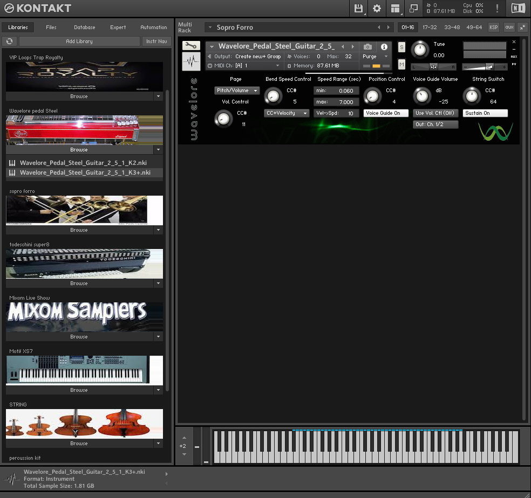Click the Motif XS7 keyboard thumbnail
531x498 pixels.
(x=84, y=370)
